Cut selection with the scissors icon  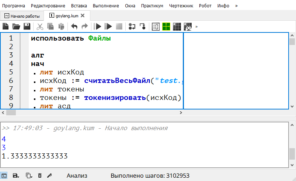40,27
